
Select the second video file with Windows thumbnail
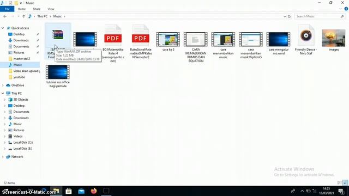click(85, 39)
